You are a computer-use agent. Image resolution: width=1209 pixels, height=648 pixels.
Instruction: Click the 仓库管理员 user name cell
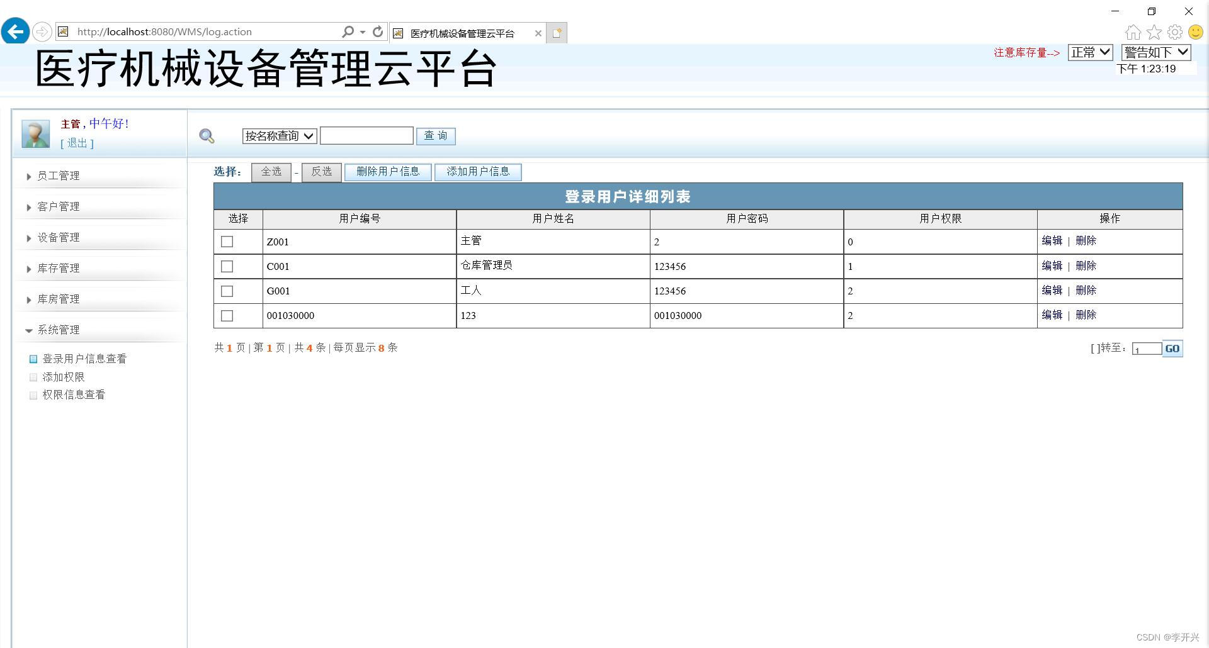click(553, 266)
